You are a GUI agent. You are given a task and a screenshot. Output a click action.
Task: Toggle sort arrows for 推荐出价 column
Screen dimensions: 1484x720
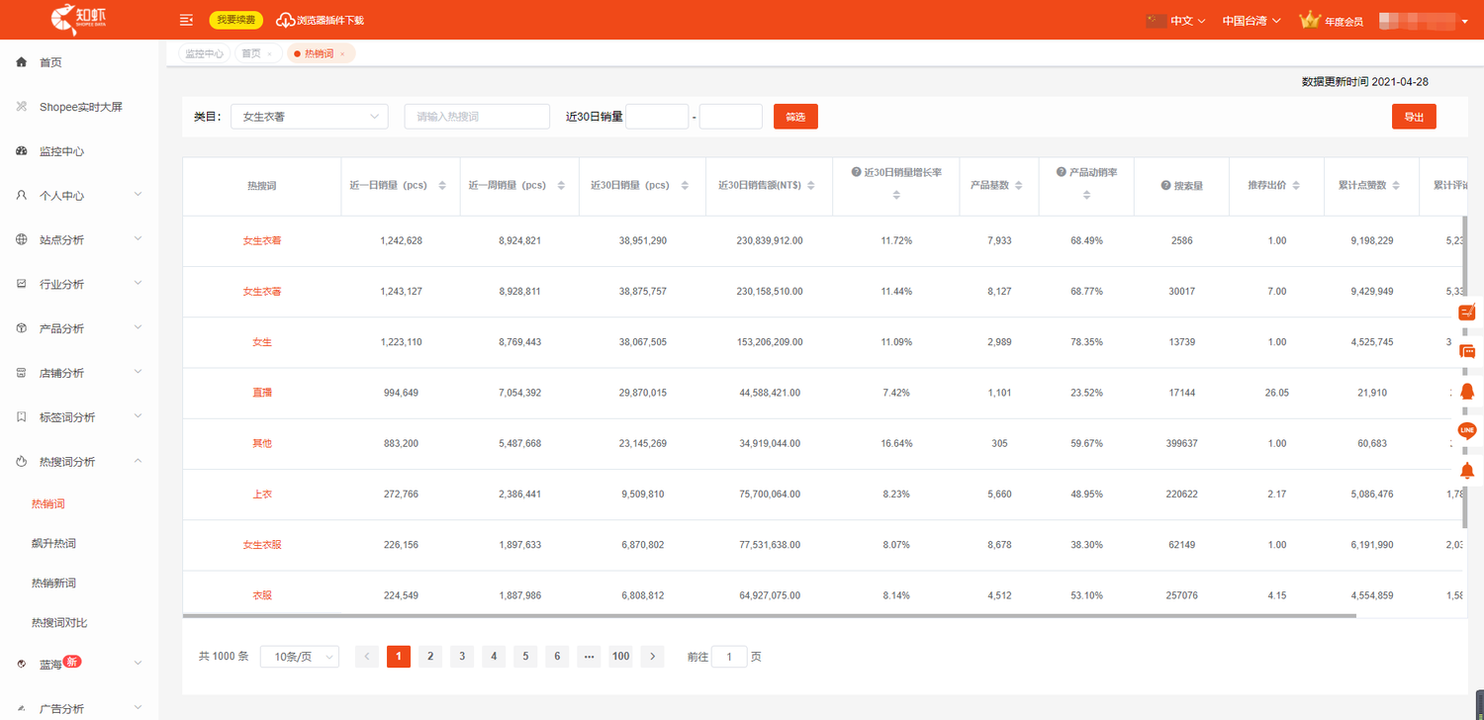1296,186
